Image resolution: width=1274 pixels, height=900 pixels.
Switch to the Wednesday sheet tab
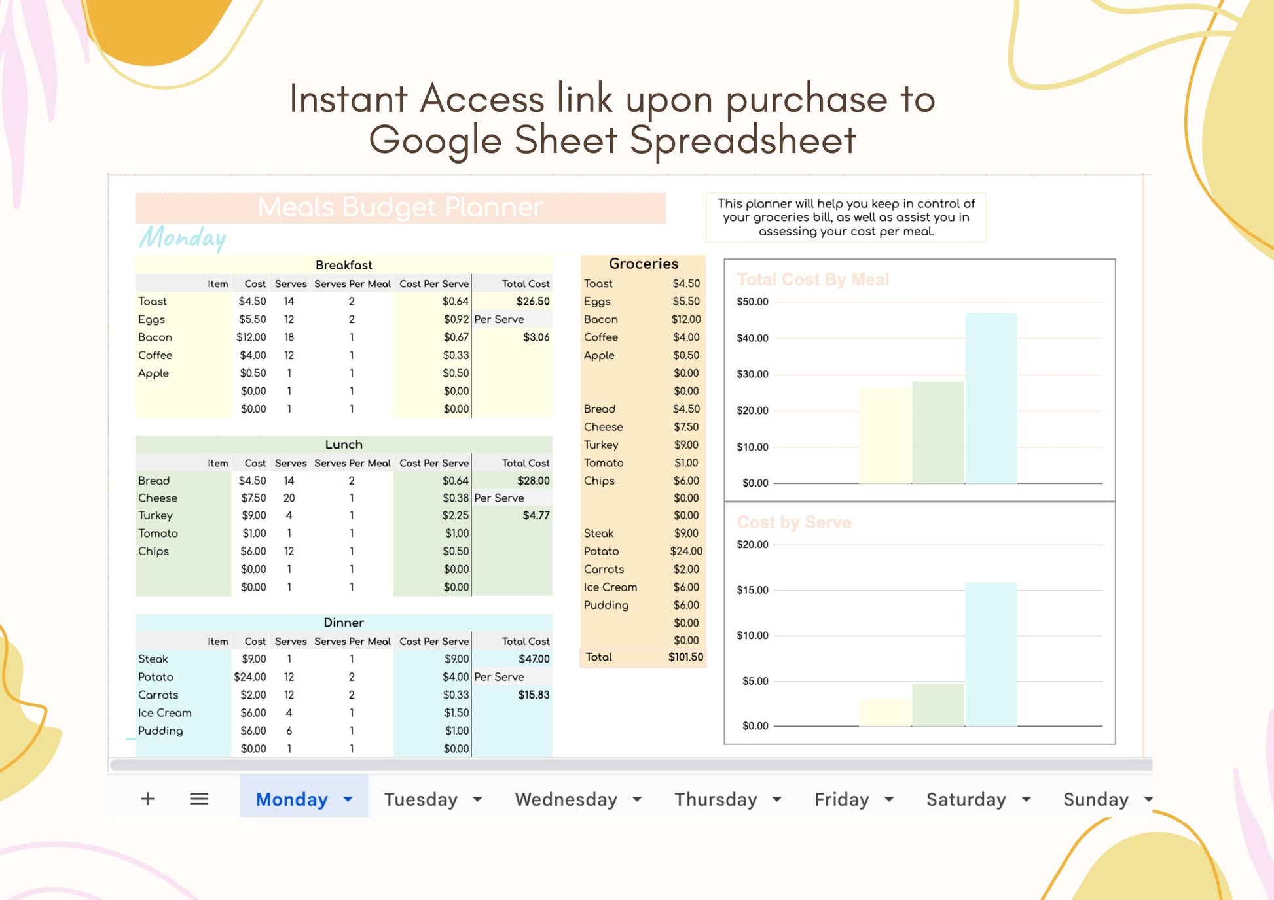[566, 799]
